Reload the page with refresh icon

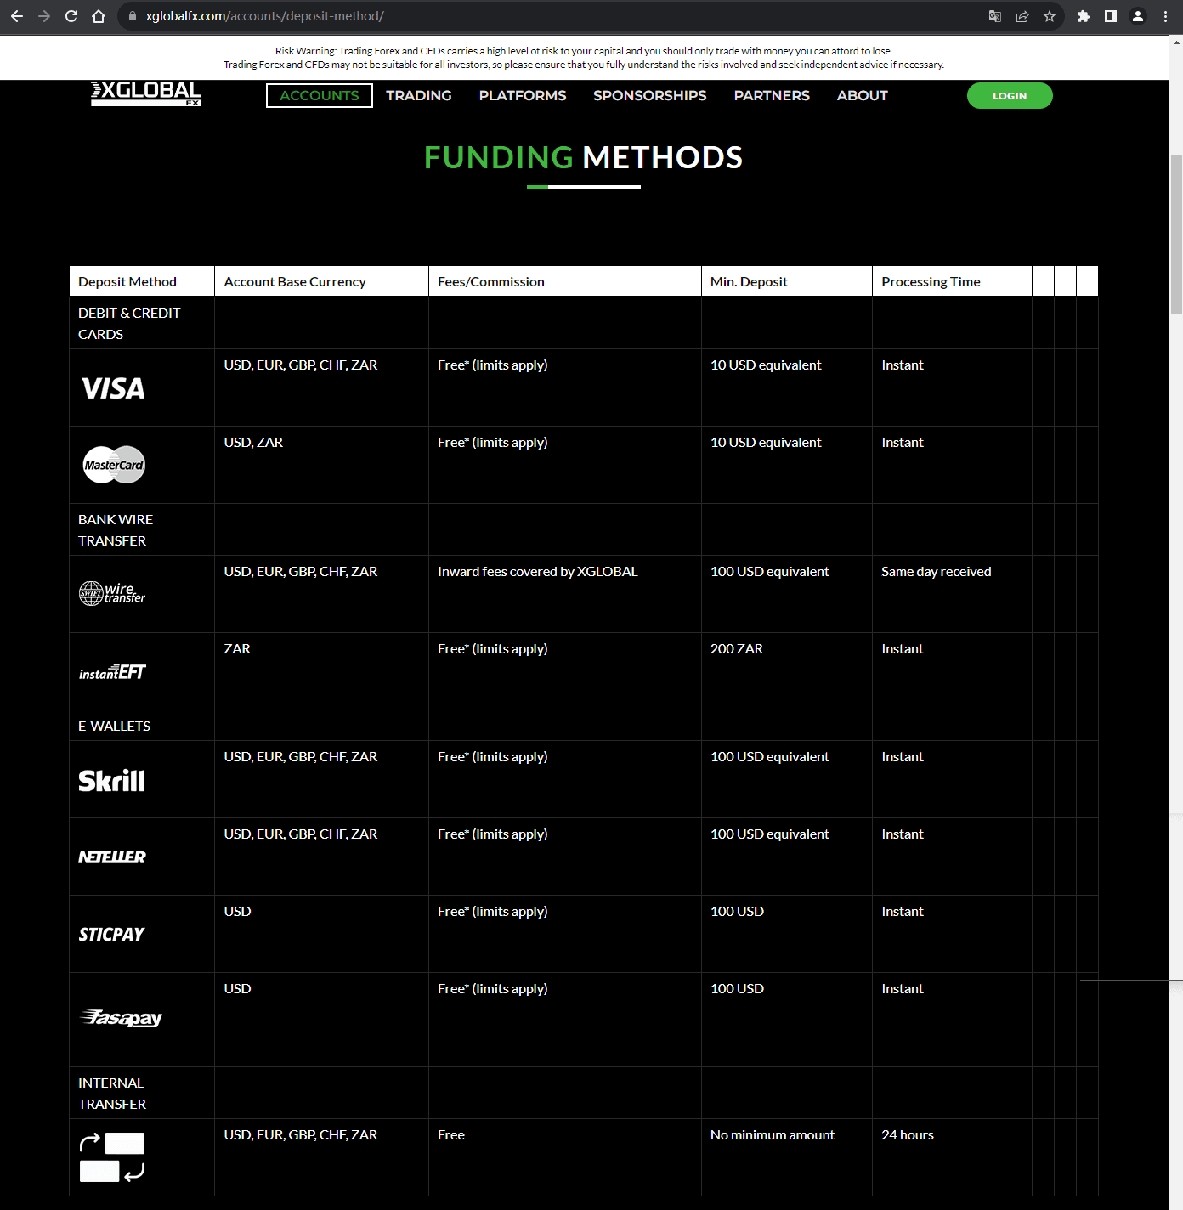tap(71, 16)
